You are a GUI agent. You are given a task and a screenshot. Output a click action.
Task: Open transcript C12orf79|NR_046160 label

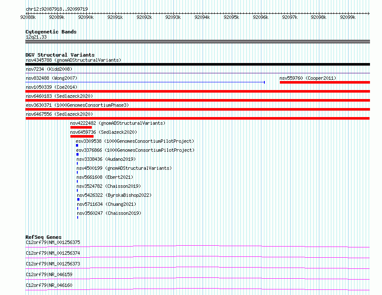click(49, 285)
